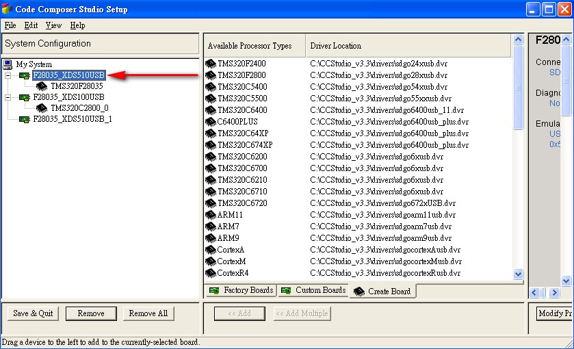Click the processor list scroll-down arrow
This screenshot has width=574, height=349.
point(519,274)
